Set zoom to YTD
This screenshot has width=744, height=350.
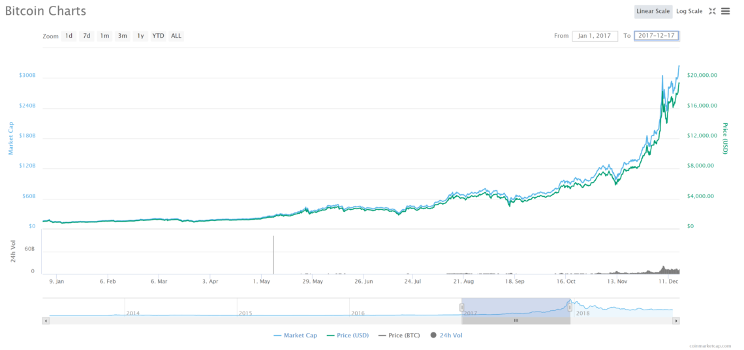pos(159,36)
